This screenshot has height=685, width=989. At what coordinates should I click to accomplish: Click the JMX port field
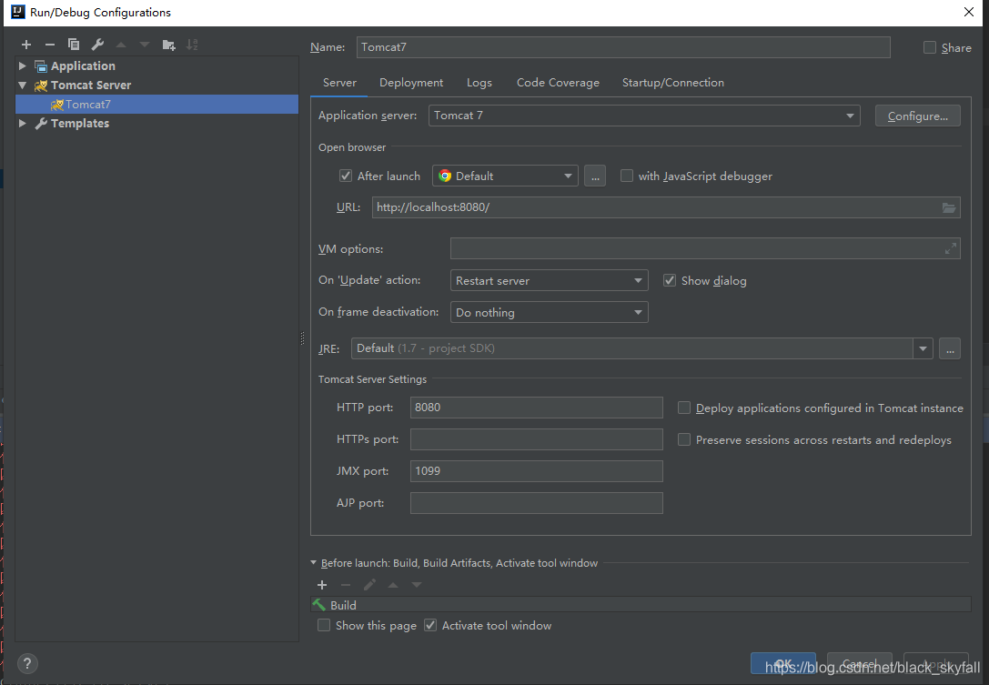click(536, 471)
